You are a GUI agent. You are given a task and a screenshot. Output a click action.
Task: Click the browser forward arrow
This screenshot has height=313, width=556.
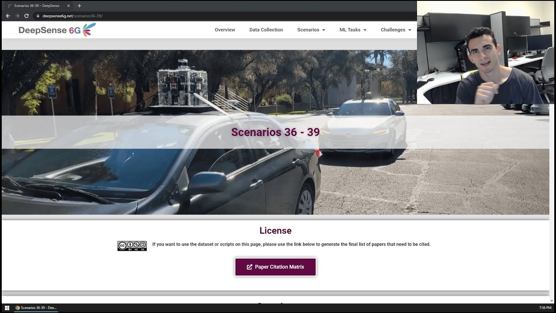[17, 16]
